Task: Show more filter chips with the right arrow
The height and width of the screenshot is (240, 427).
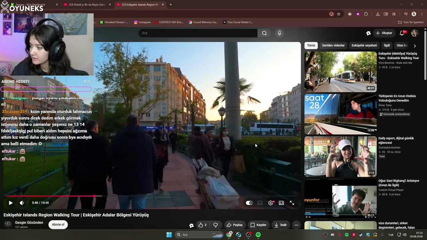Action: [415, 46]
